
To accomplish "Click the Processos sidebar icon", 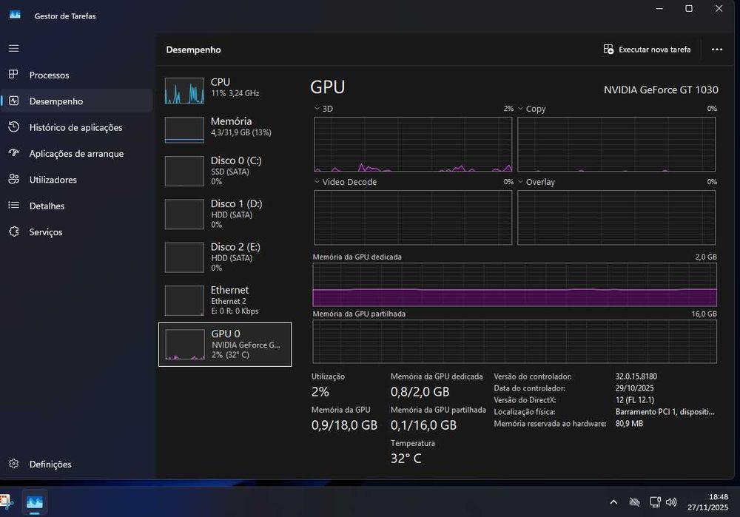I will click(x=13, y=75).
